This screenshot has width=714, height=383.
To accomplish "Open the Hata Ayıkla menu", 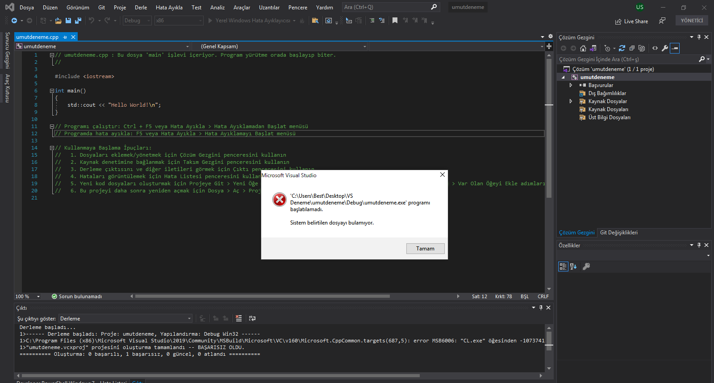I will 169,8.
